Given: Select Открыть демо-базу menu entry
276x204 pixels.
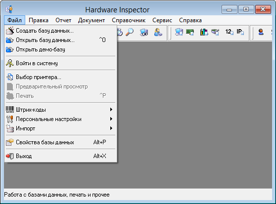Looking at the screenshot, I should (x=61, y=49).
